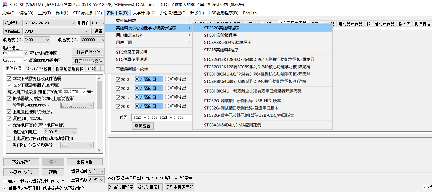Toggle 上电复位使用较长延时 checkbox
Image resolution: width=432 pixels, height=192 pixels.
click(9, 112)
